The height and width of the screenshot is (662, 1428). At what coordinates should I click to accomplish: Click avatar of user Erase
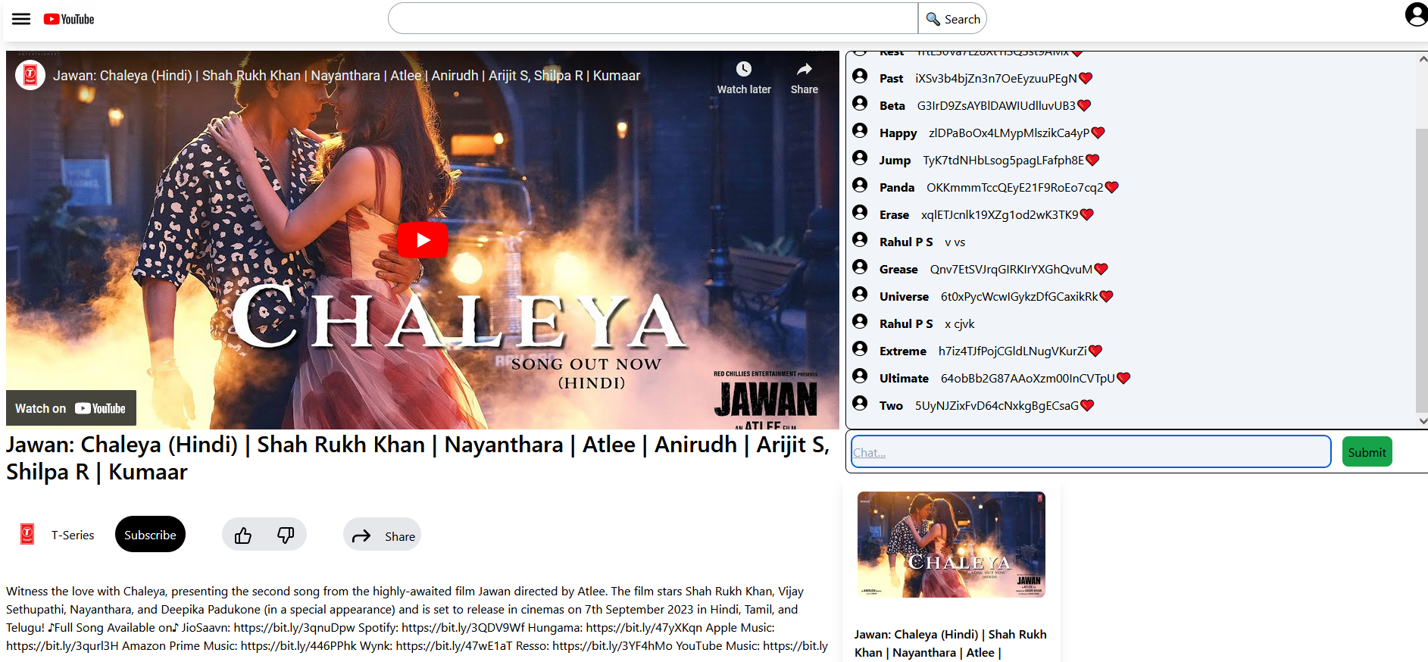(x=860, y=213)
